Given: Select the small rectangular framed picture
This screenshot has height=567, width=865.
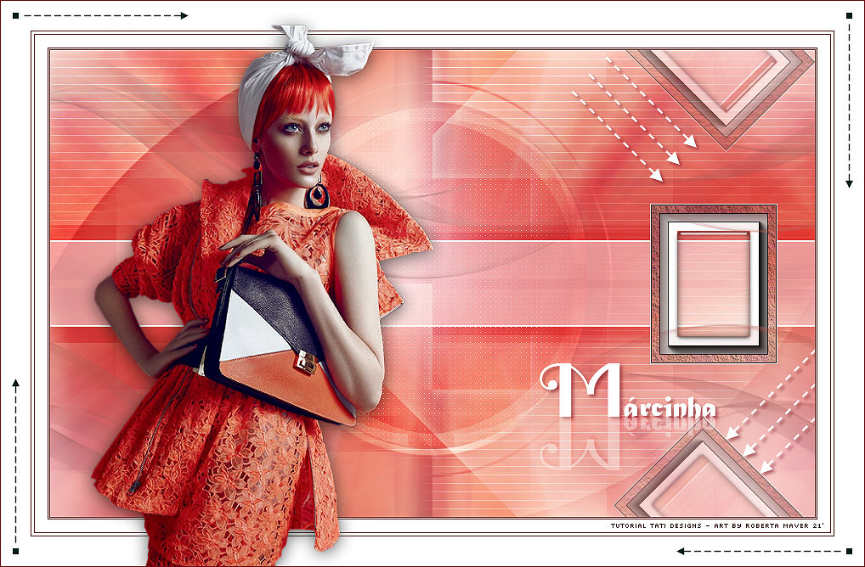Looking at the screenshot, I should pyautogui.click(x=713, y=283).
